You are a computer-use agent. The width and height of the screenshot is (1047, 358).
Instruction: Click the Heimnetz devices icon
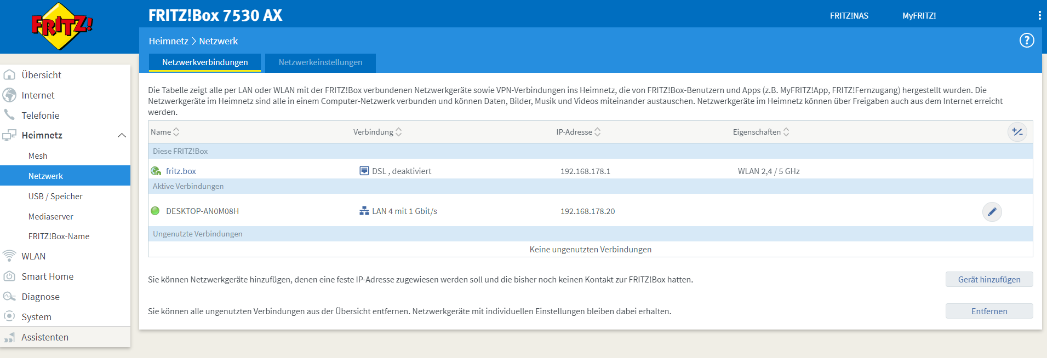pos(9,135)
